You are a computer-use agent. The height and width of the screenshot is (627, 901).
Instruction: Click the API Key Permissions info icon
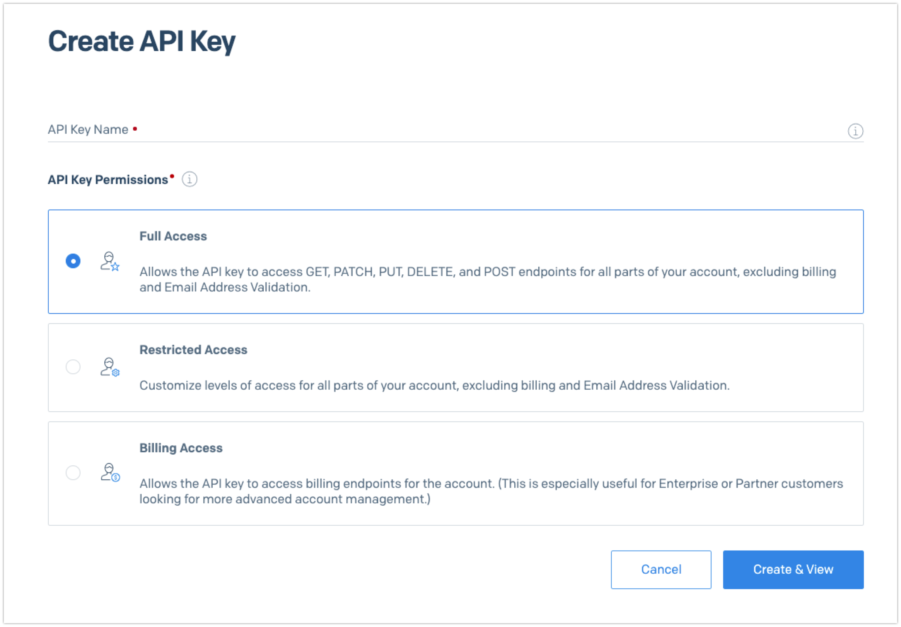(x=189, y=179)
